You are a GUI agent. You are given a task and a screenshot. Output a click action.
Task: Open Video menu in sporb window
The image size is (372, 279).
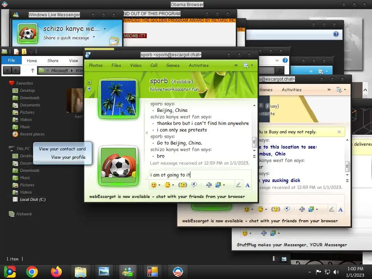(136, 65)
